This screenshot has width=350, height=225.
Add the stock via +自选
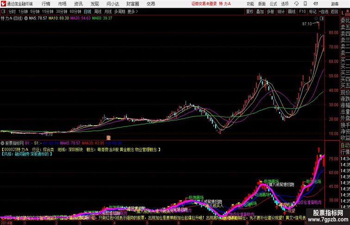324,12
